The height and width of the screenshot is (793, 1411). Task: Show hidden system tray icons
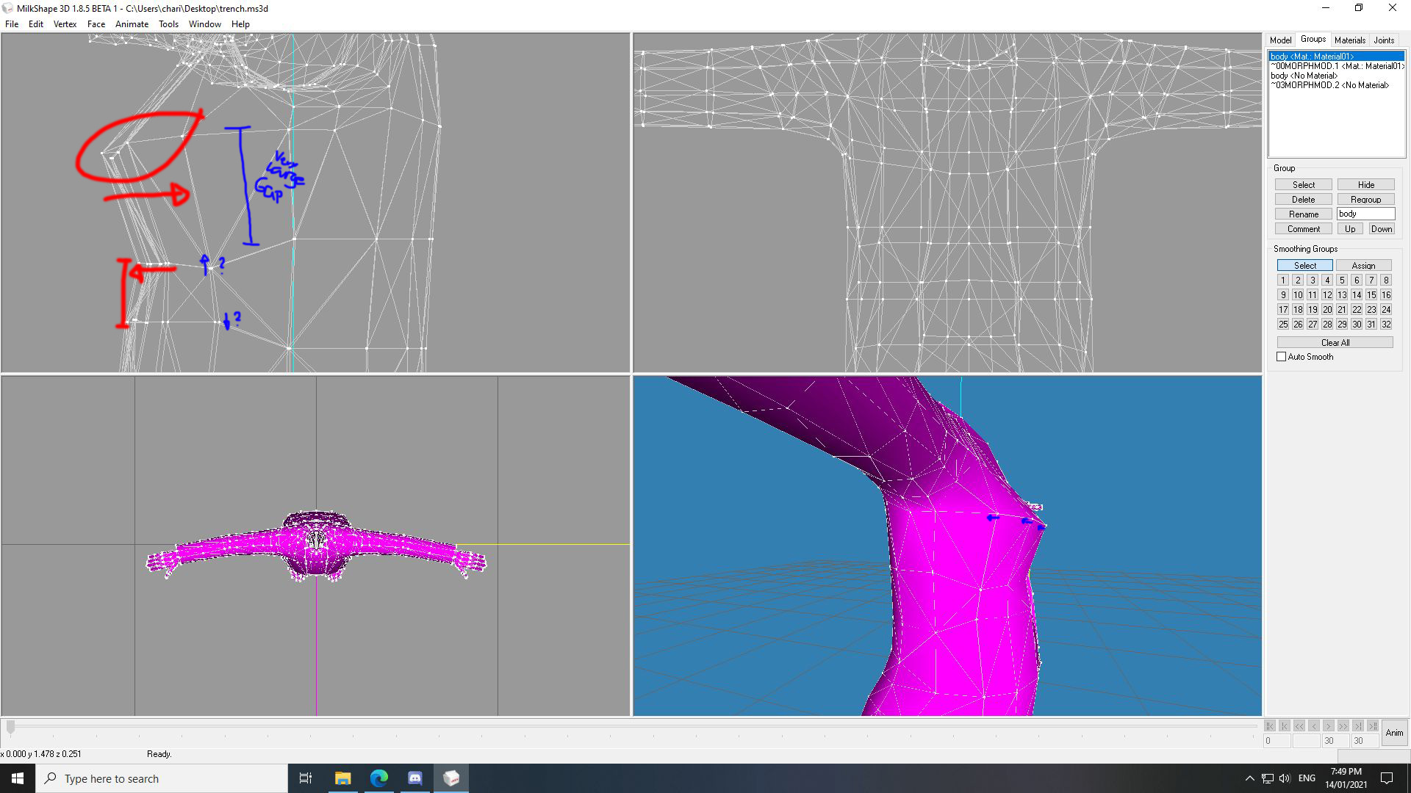coord(1249,778)
